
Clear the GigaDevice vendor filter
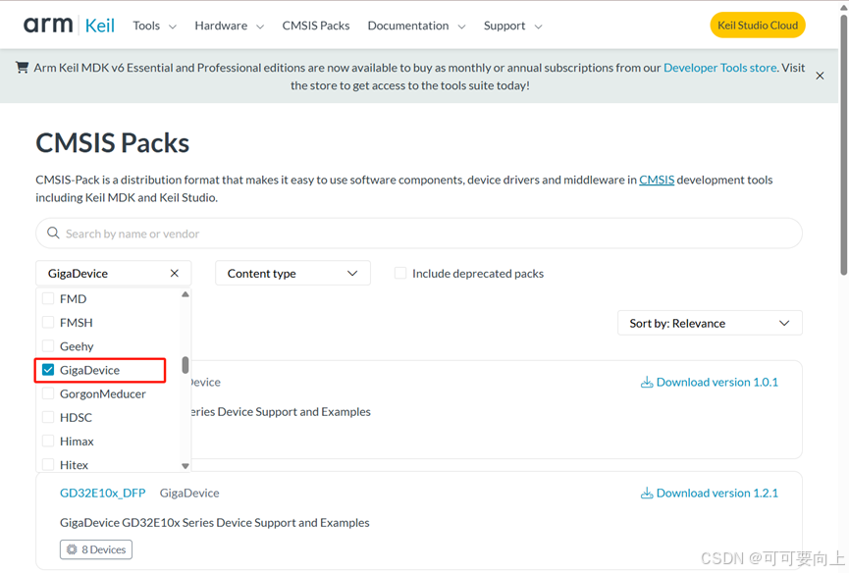point(175,273)
